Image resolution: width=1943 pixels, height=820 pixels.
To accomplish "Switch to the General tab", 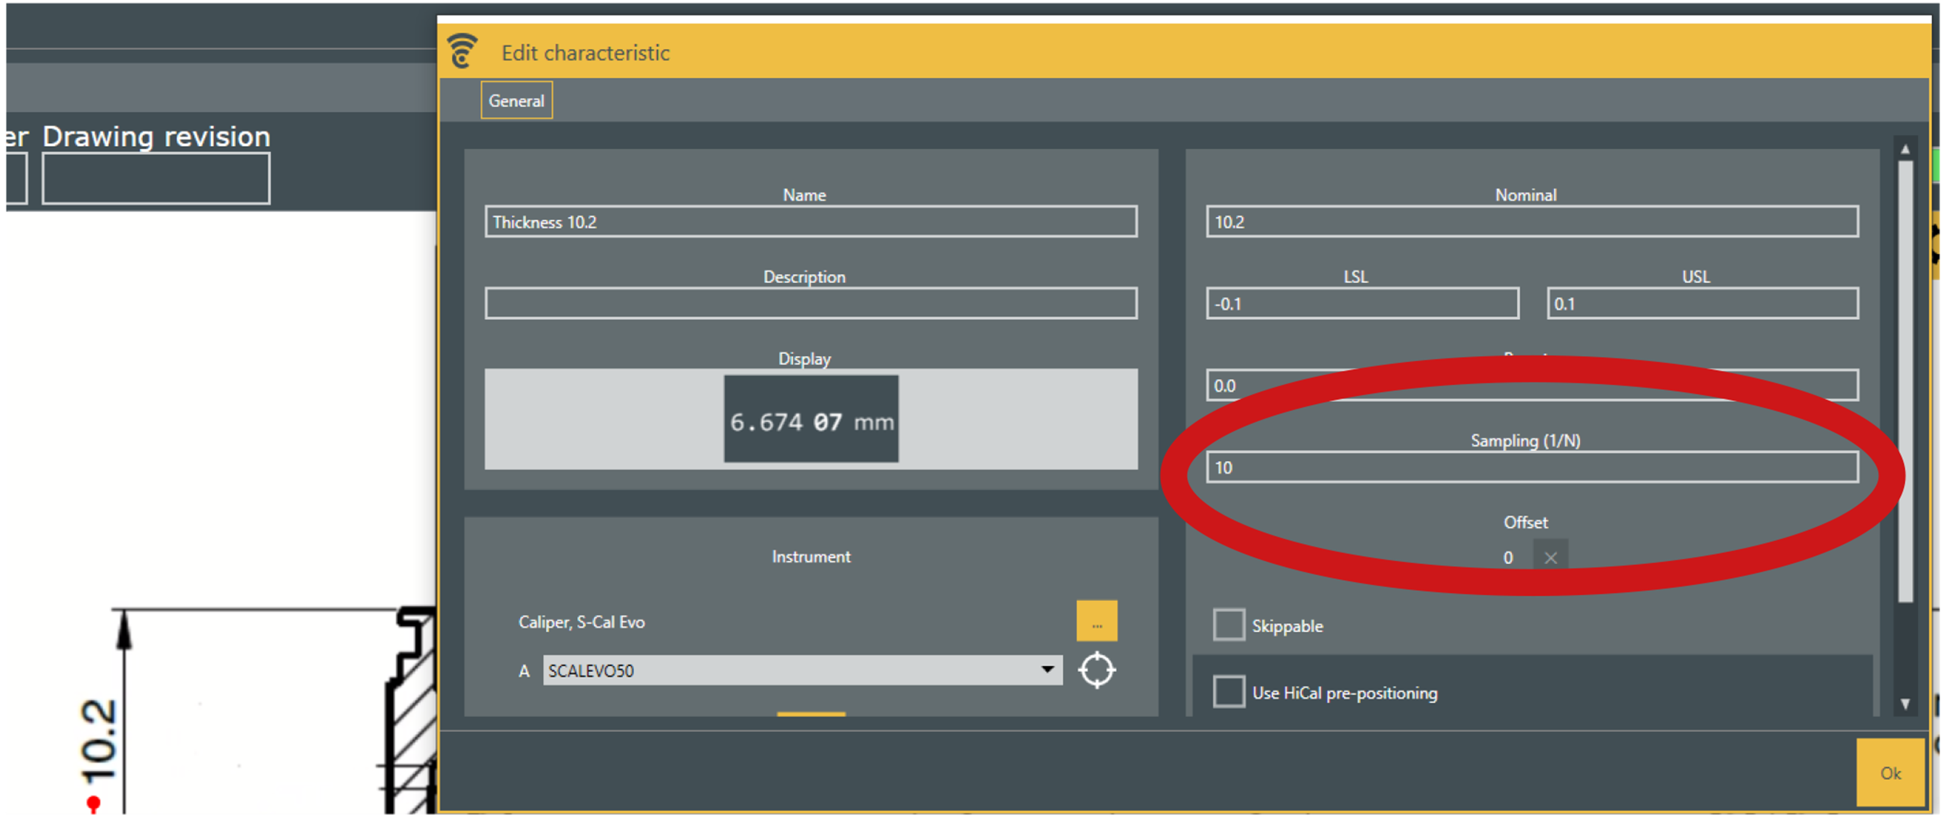I will [x=516, y=101].
